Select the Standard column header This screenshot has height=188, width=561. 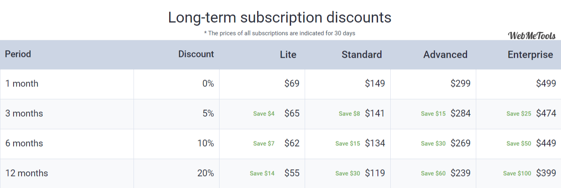click(x=361, y=55)
